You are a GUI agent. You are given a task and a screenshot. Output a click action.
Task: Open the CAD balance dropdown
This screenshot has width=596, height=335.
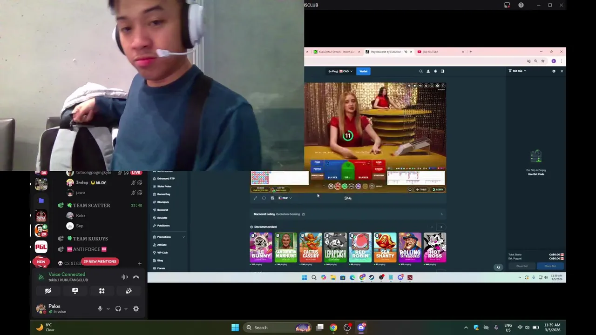tap(340, 71)
